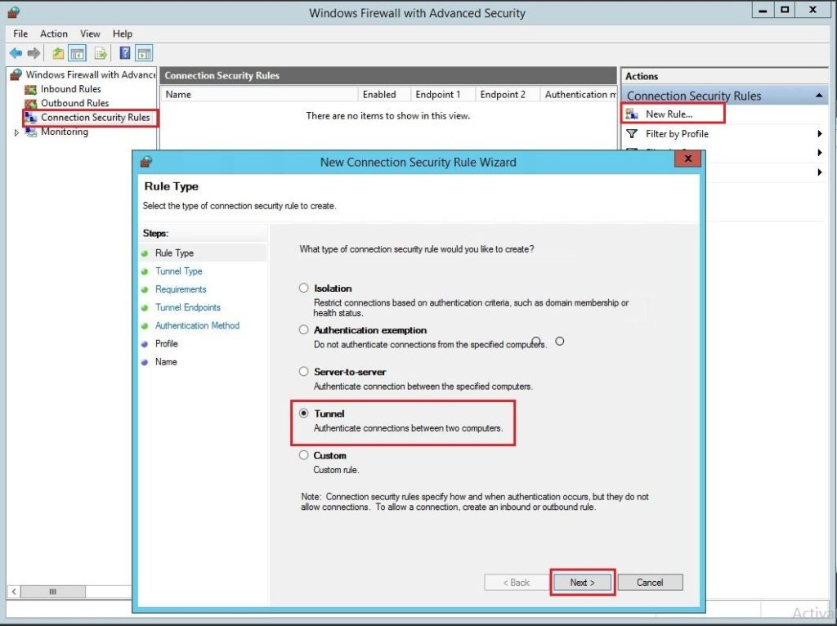This screenshot has width=837, height=626.
Task: Click the Up one level folder icon
Action: 58,53
